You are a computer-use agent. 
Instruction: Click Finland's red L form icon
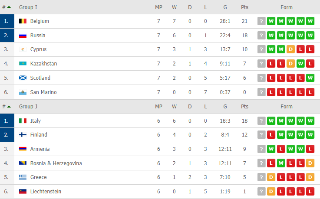pos(271,135)
